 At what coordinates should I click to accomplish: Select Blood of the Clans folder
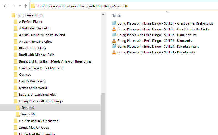click(33, 48)
